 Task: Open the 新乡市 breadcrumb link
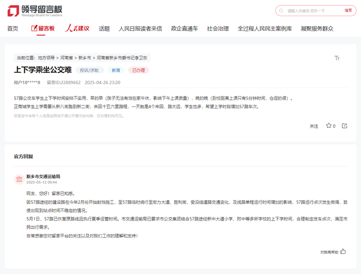85,58
